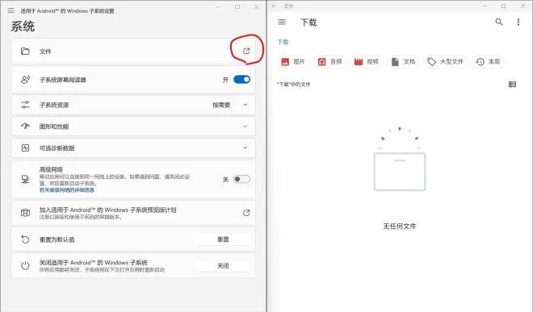533x312 pixels.
Task: Open the hamburger menu in WSA settings window
Action: [10, 10]
